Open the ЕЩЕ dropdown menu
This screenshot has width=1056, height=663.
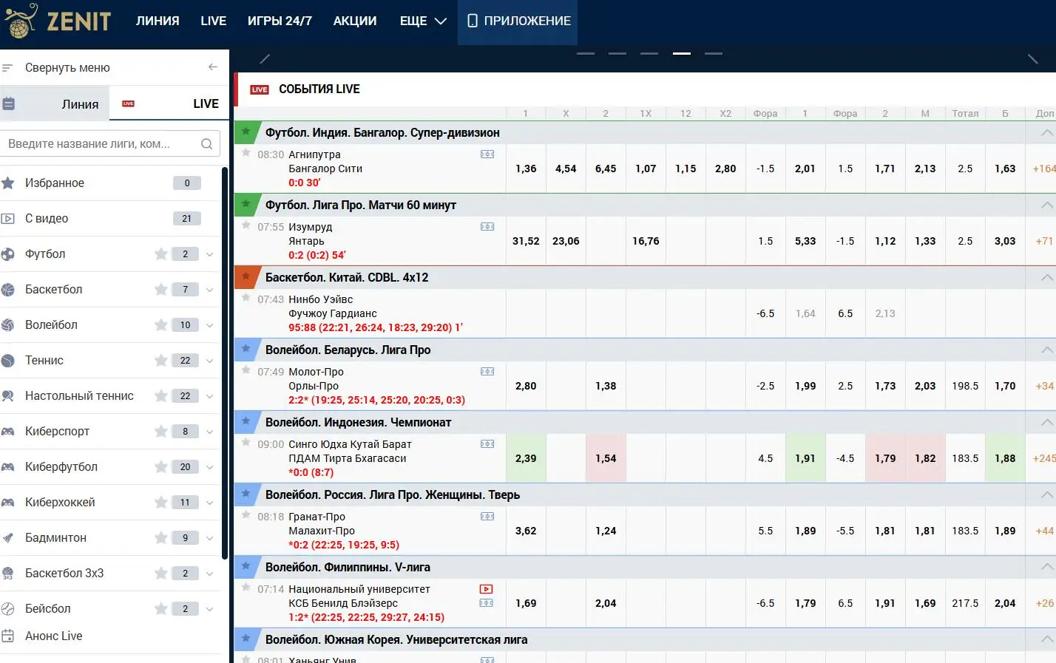(x=423, y=21)
